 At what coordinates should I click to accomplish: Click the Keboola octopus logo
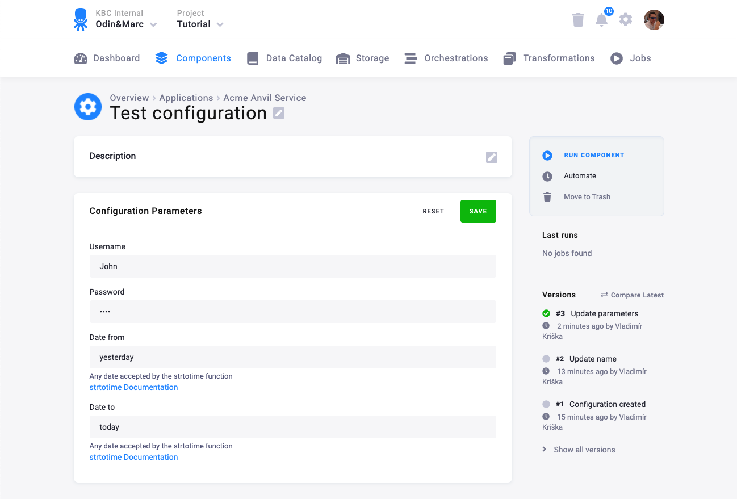click(x=81, y=19)
